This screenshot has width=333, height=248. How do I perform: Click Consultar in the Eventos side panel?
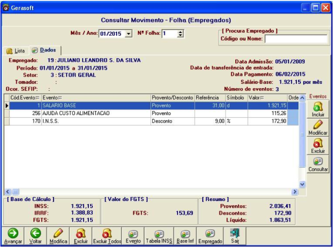(x=318, y=164)
